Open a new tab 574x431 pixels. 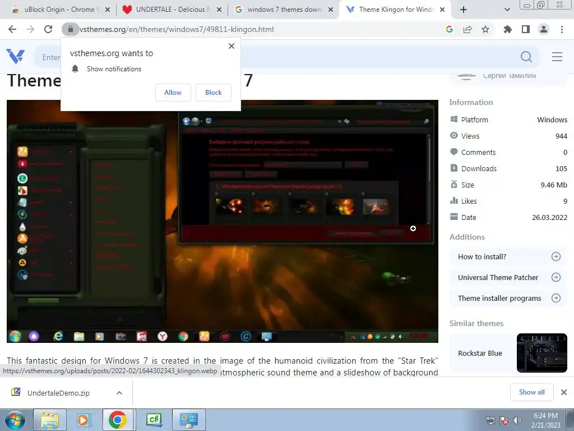click(x=464, y=10)
